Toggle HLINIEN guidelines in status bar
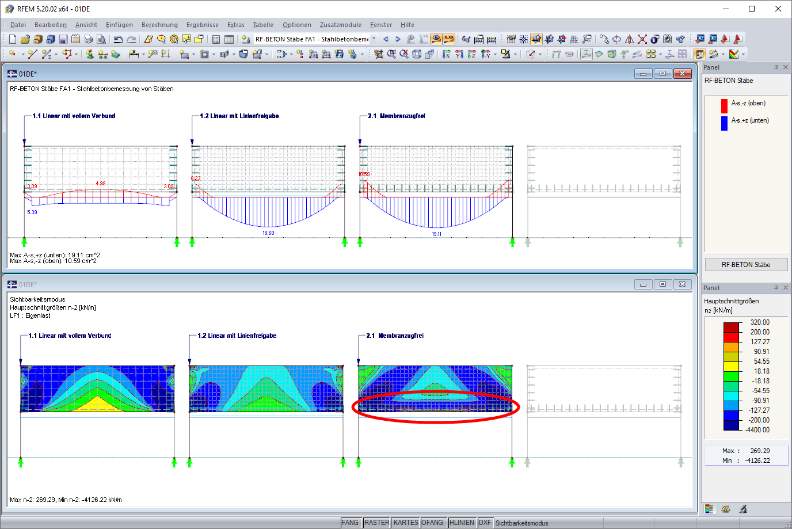This screenshot has width=792, height=529. pyautogui.click(x=462, y=523)
